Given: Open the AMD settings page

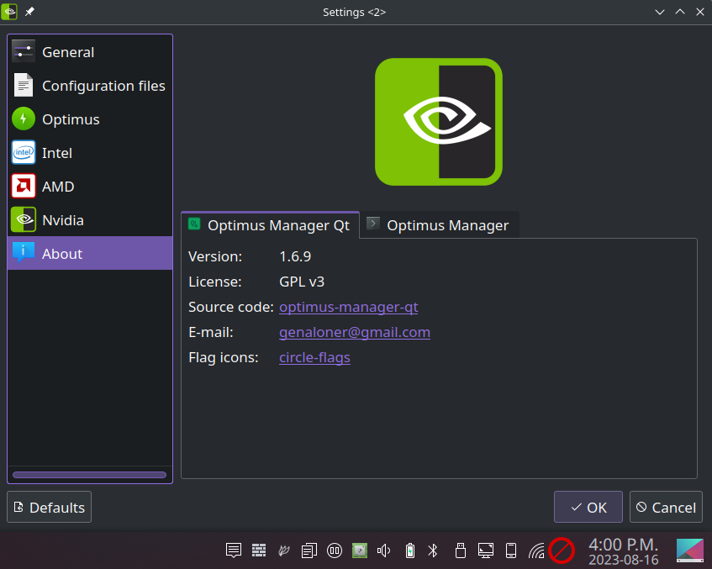Looking at the screenshot, I should [90, 187].
